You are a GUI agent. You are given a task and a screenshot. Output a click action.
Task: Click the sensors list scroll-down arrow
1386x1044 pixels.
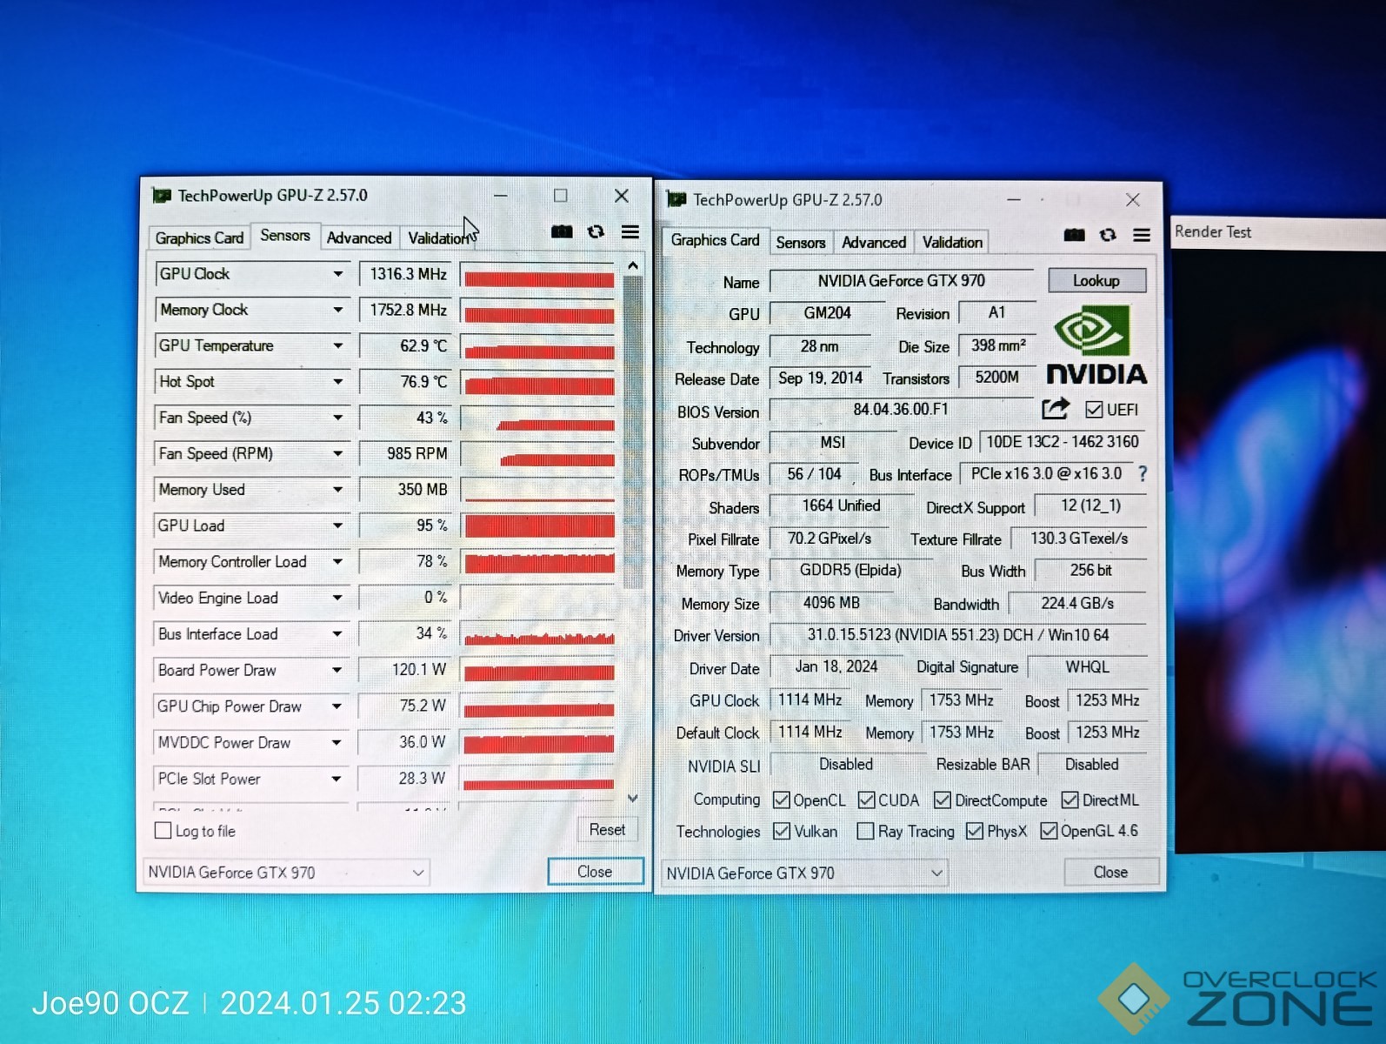point(633,798)
